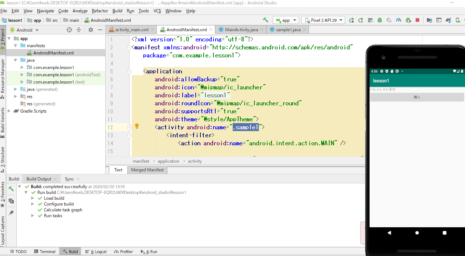Click the toggle view icon in Build sidebar
Screen dimensions: 465x256
click(11, 201)
